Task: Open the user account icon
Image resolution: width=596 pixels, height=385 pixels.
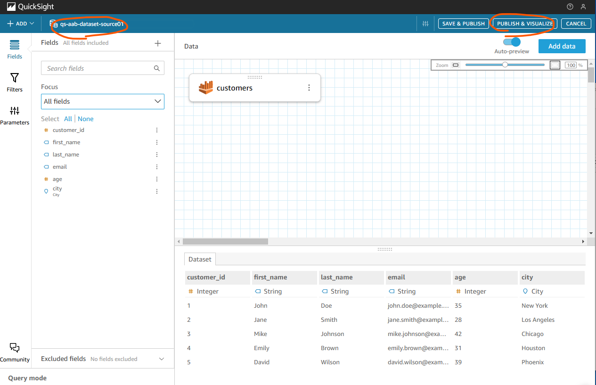Action: pyautogui.click(x=583, y=7)
